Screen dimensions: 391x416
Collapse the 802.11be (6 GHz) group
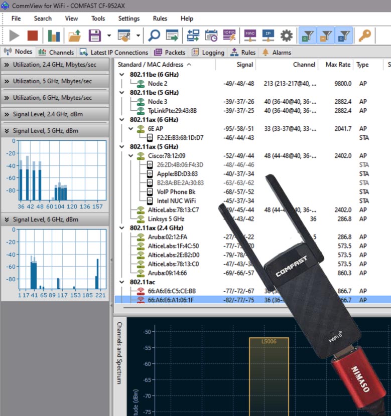[121, 75]
